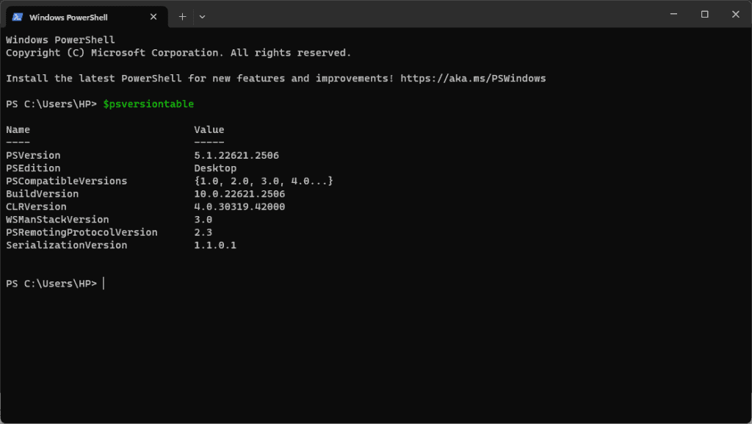Open the new tab profile dropdown chevron

click(x=202, y=16)
